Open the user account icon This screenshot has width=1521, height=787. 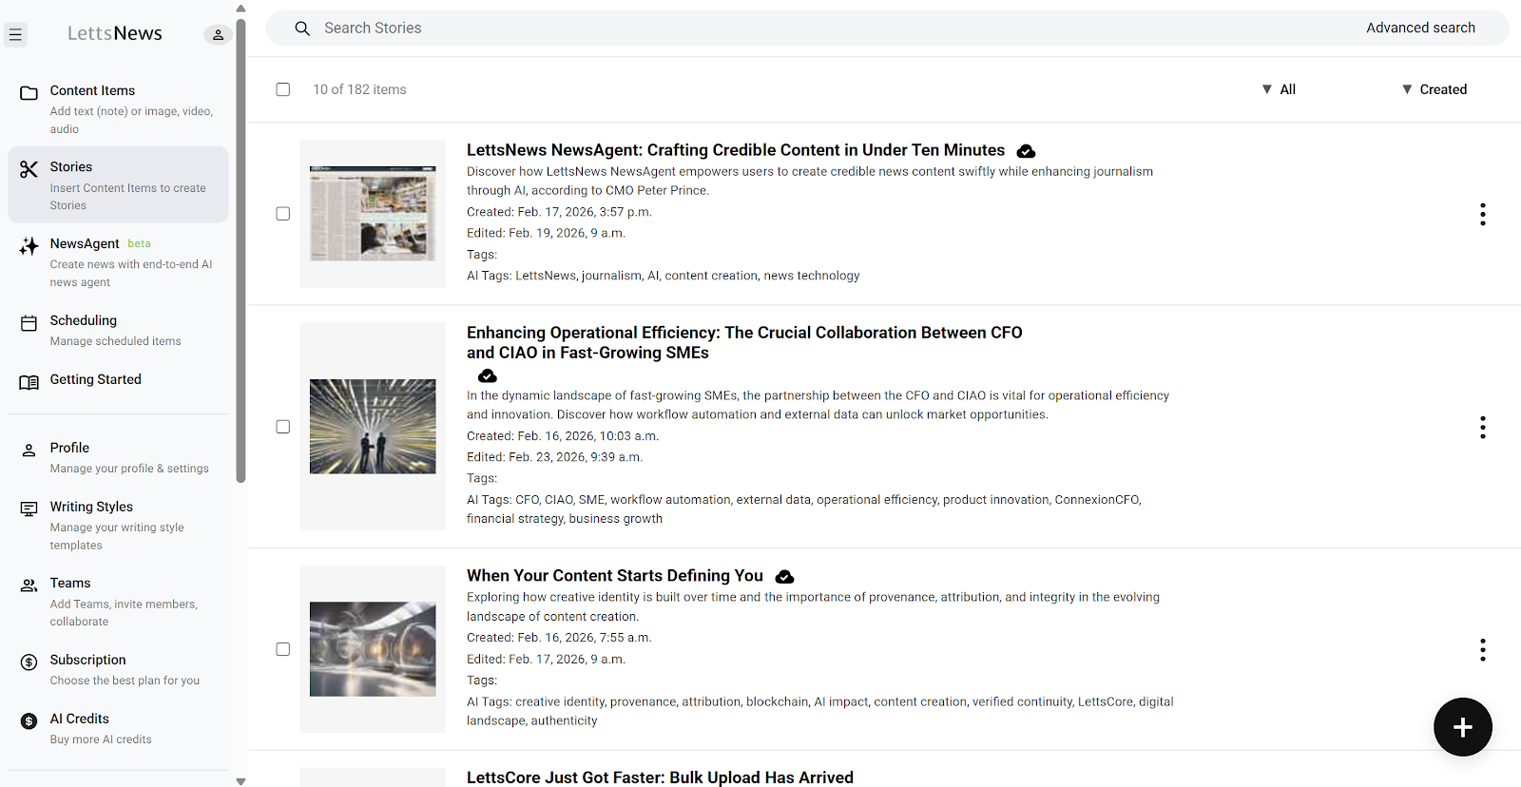click(x=218, y=35)
